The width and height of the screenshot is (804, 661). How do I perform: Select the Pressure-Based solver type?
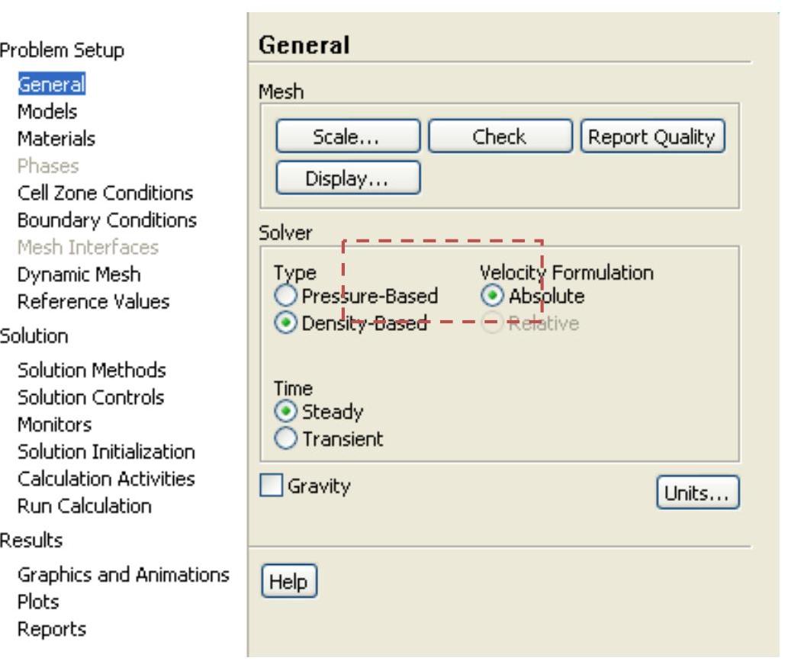[285, 296]
